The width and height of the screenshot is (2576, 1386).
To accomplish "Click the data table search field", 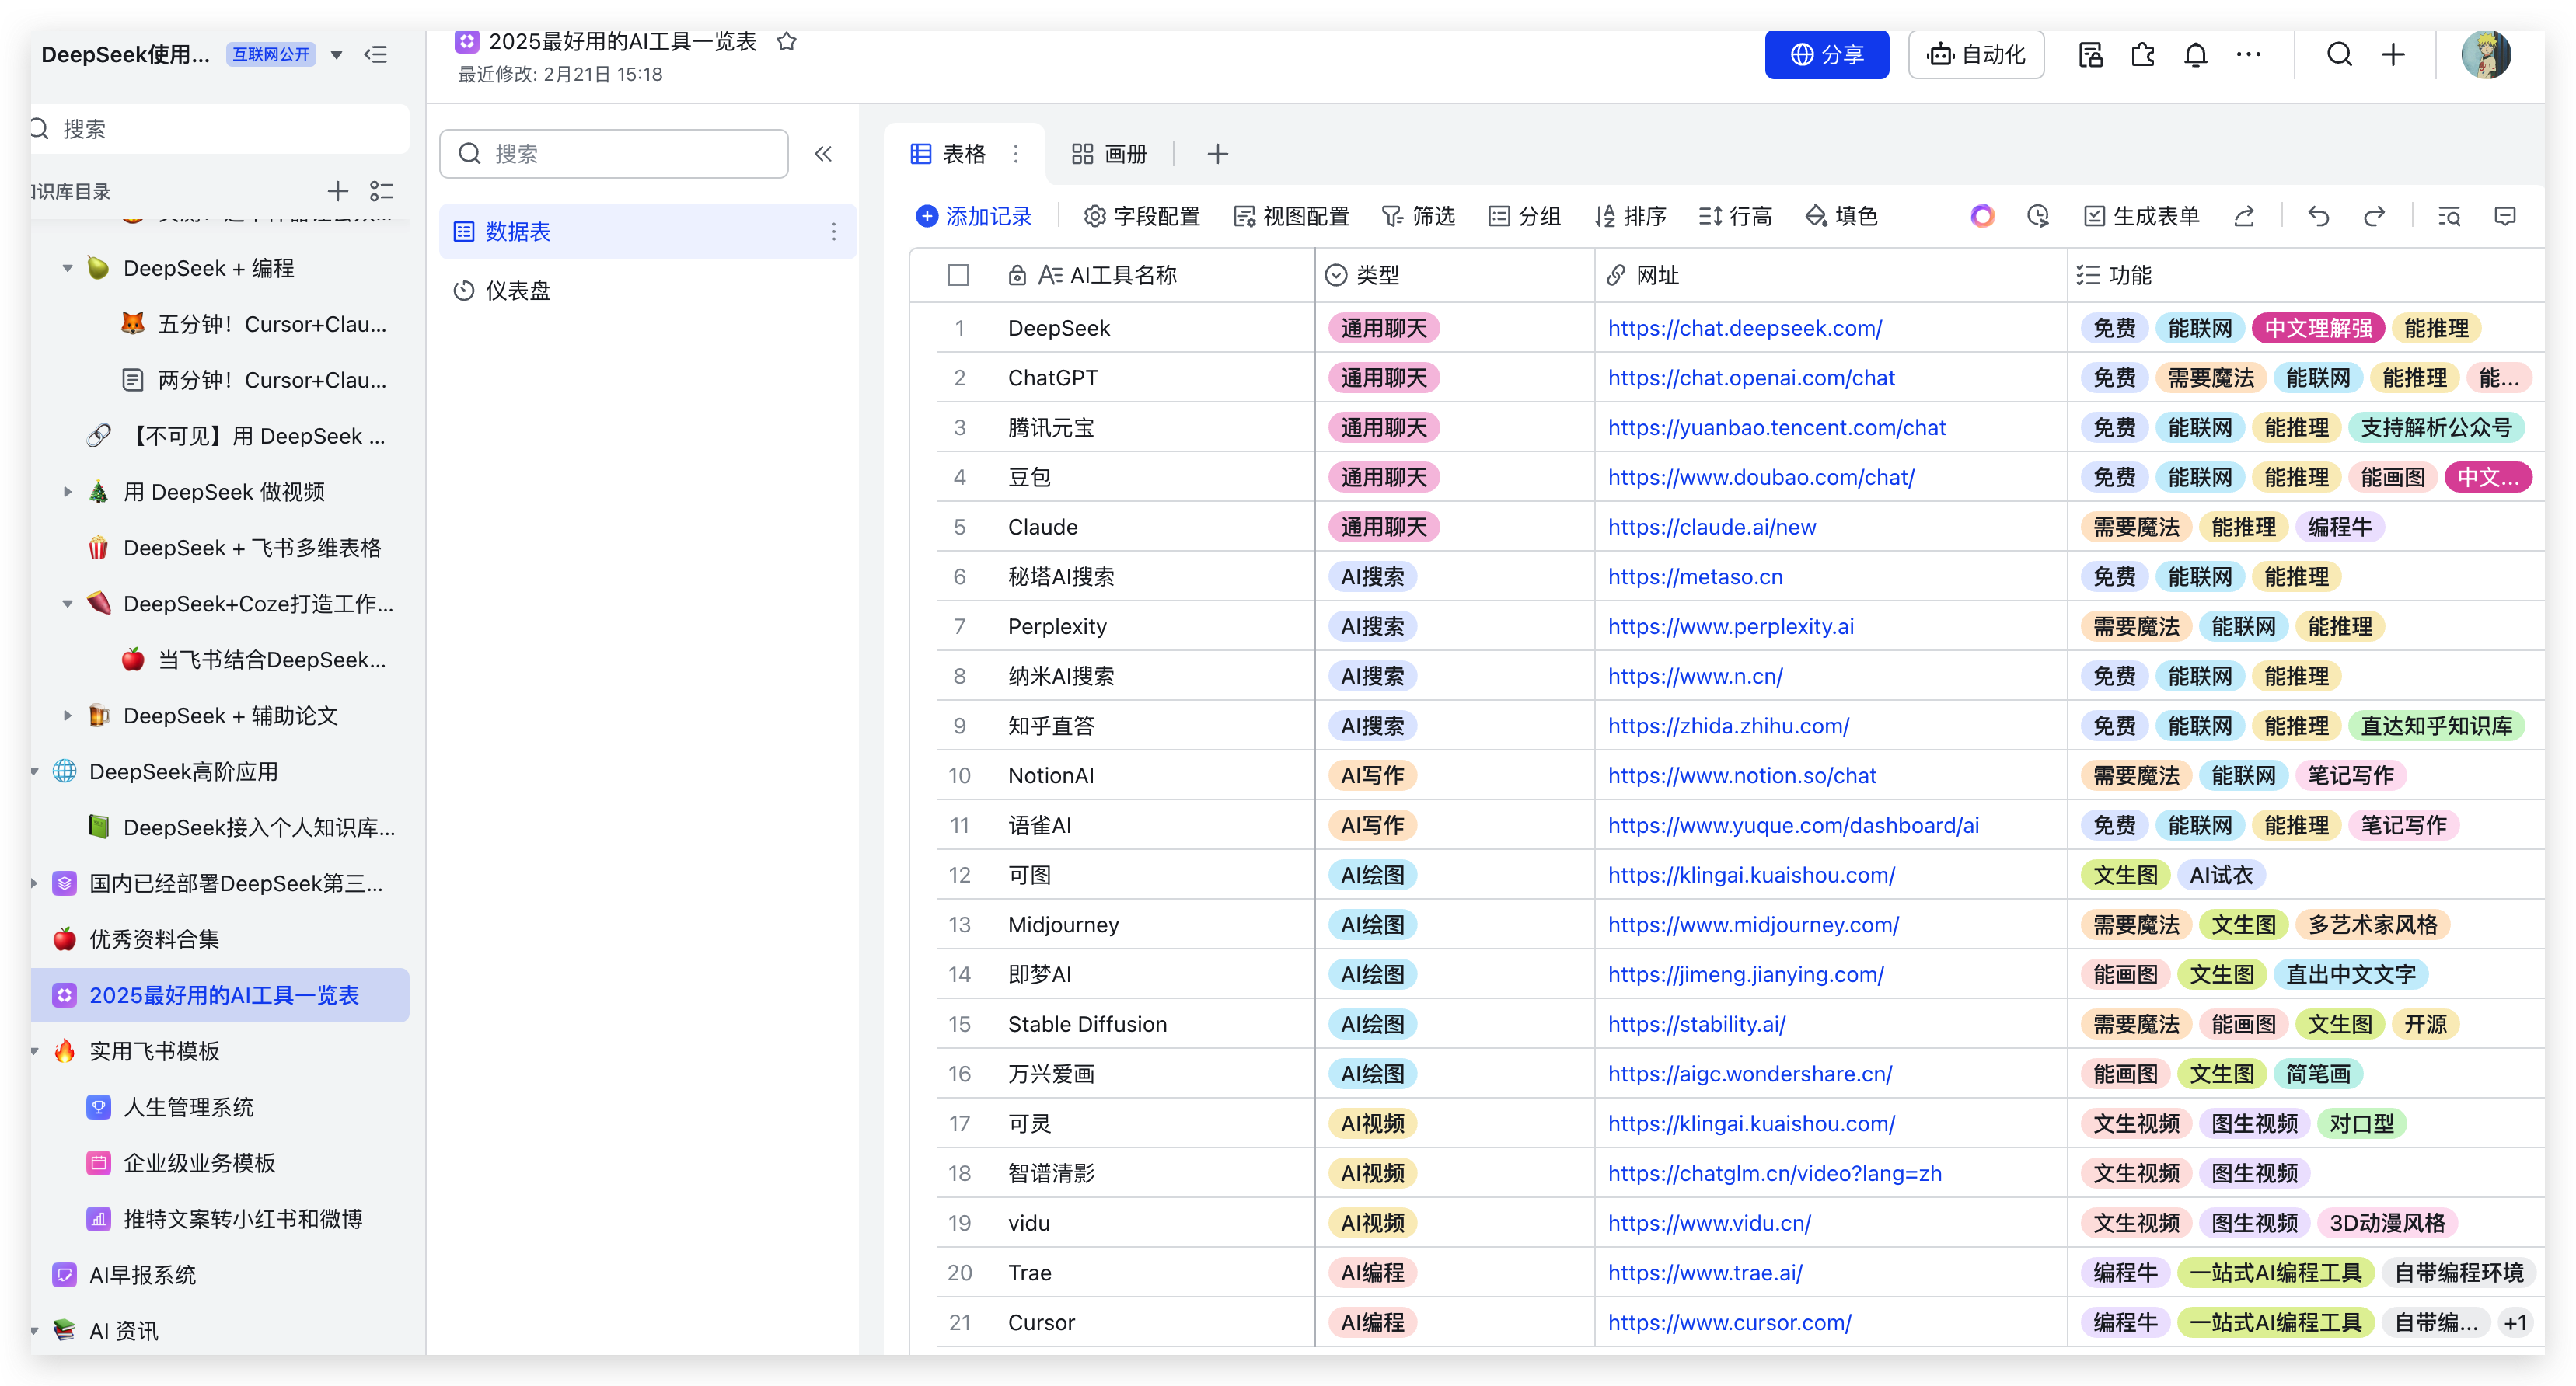I will pos(614,154).
